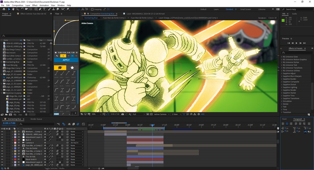
Task: Toggle the motion blur timeline switch
Action: pos(78,124)
